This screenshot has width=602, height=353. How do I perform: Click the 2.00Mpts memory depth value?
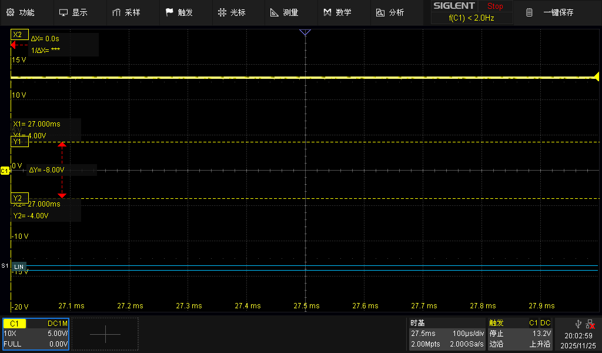[426, 344]
